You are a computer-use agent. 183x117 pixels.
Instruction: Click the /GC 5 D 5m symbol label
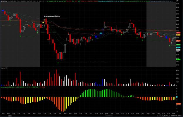coord(4,1)
